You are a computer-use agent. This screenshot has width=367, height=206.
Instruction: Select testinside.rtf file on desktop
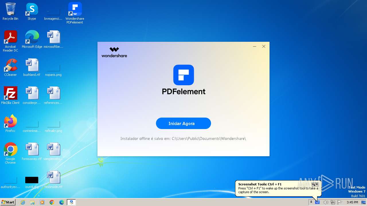[x=53, y=180]
